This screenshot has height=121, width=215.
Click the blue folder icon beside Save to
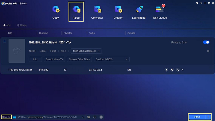click(x=14, y=117)
